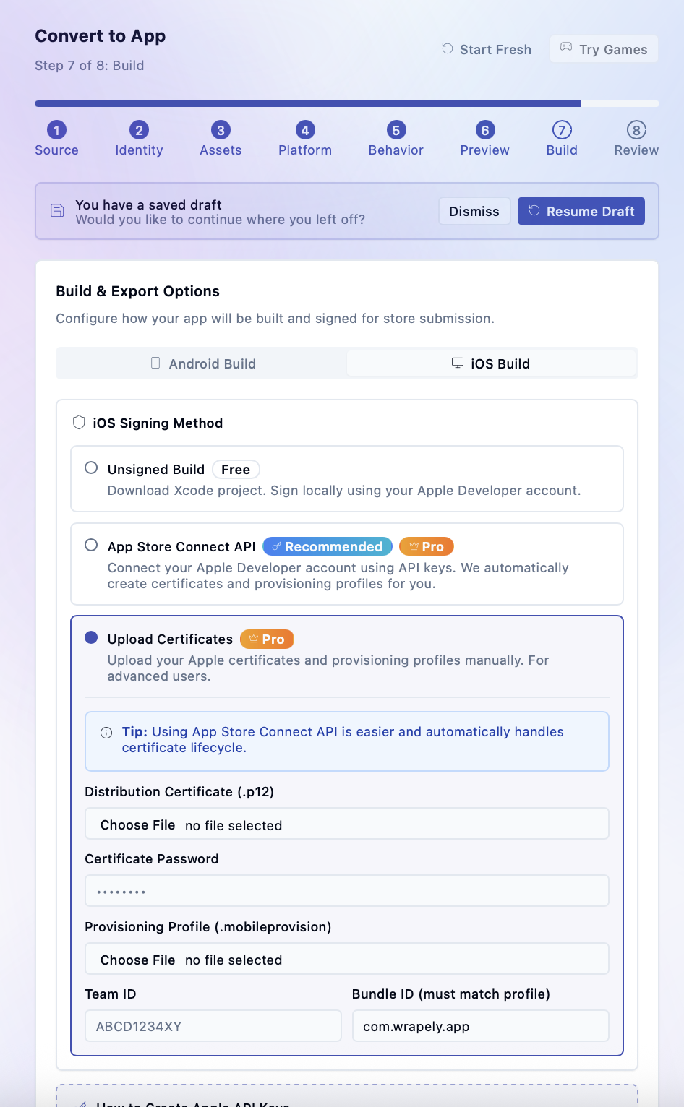
Task: Click the floppy disk icon in the draft banner
Action: point(57,211)
